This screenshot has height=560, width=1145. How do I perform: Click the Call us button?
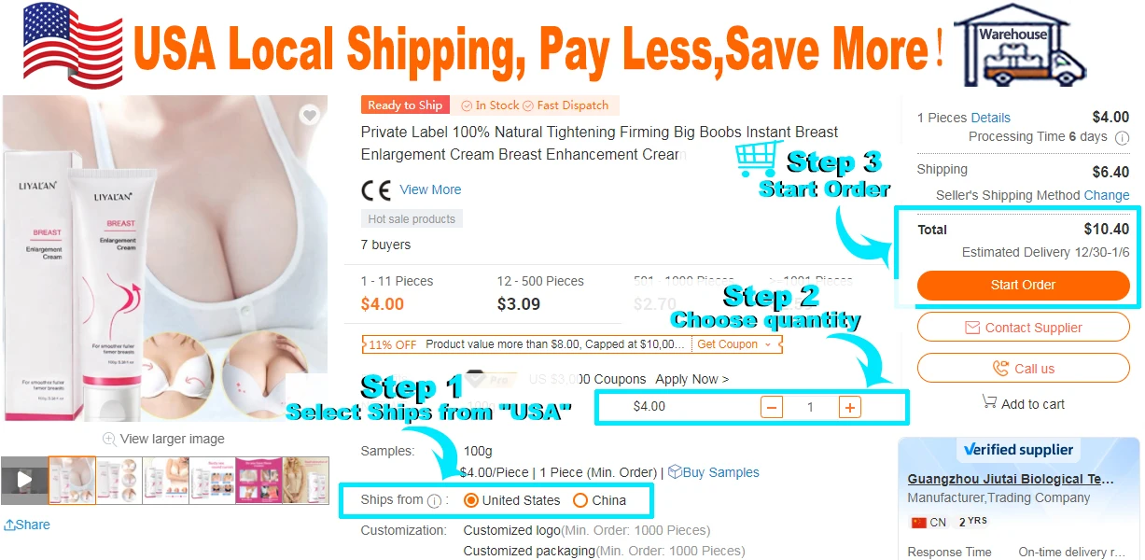(1024, 369)
